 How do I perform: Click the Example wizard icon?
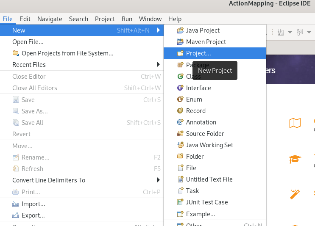pyautogui.click(x=180, y=214)
